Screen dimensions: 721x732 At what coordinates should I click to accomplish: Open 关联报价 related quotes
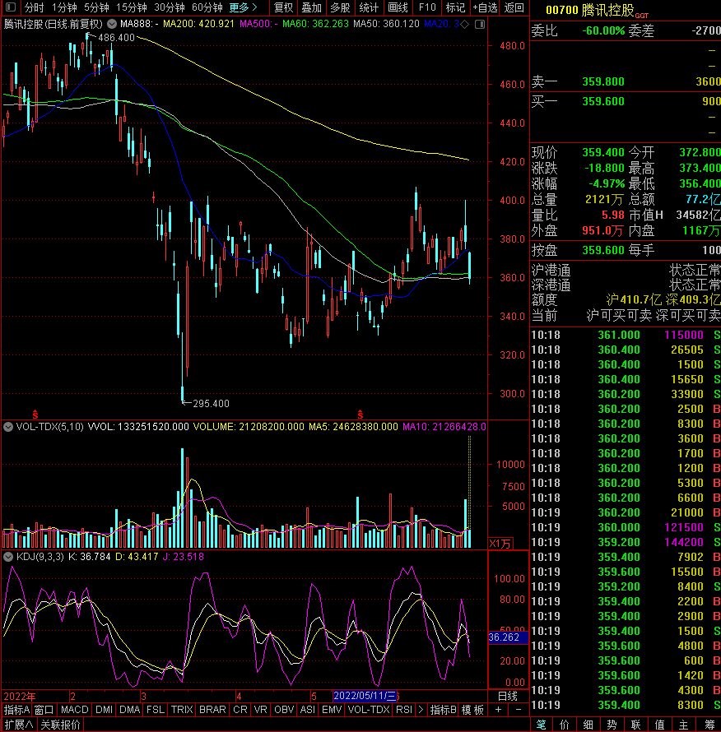[61, 725]
